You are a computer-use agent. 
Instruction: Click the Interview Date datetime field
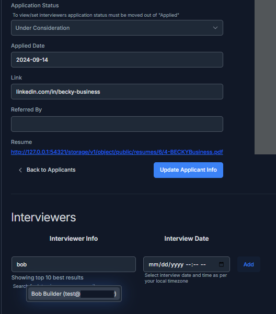coord(187,264)
